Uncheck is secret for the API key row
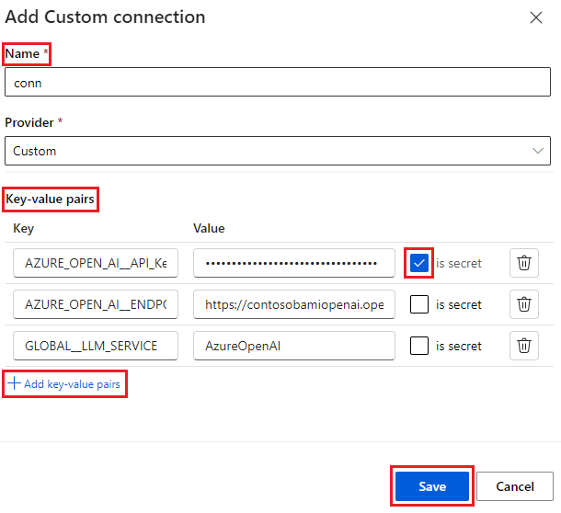This screenshot has width=561, height=513. (x=419, y=263)
